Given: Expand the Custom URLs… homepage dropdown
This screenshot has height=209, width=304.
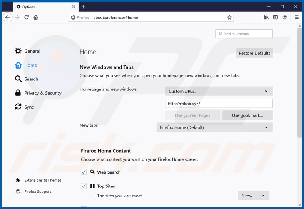Looking at the screenshot, I should click(x=219, y=91).
